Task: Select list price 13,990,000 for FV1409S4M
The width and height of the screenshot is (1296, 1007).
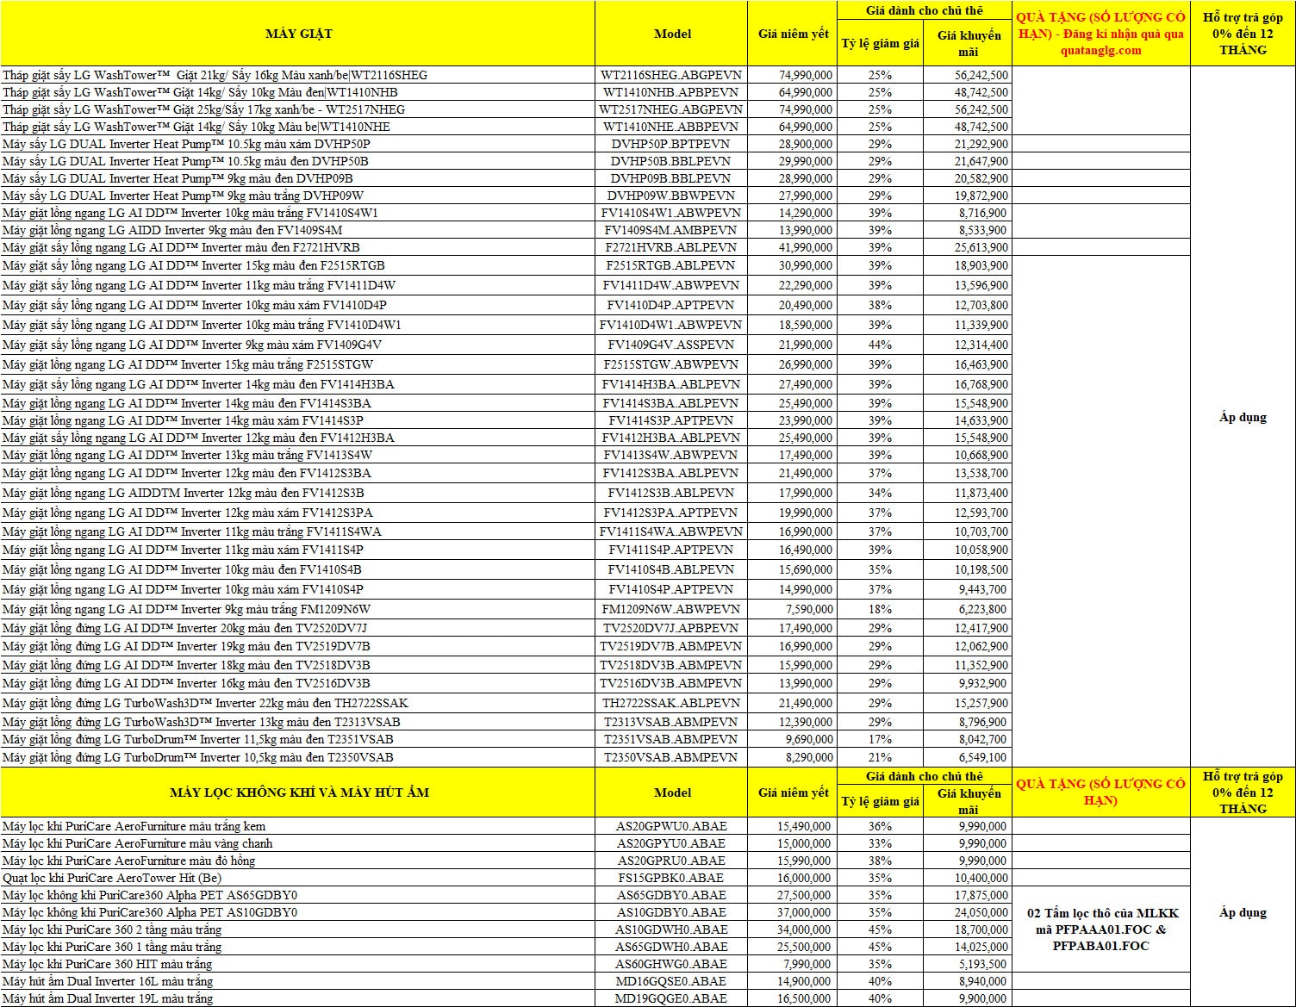Action: coord(794,230)
